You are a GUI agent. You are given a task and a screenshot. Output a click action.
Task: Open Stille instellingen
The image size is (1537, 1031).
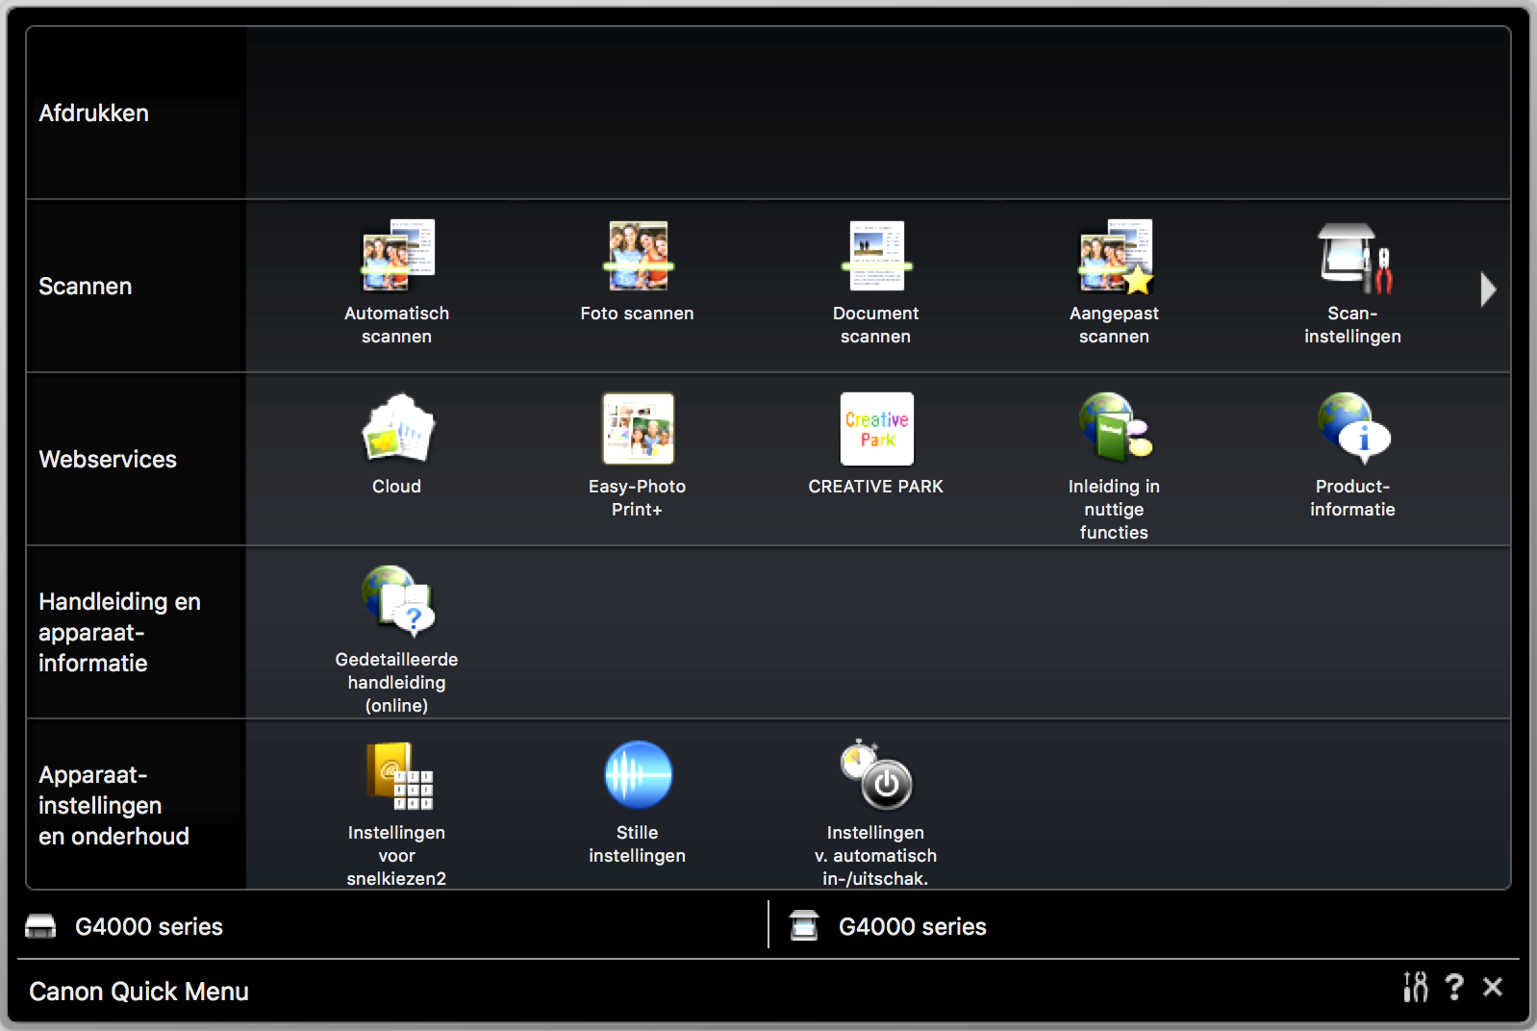[x=637, y=776]
